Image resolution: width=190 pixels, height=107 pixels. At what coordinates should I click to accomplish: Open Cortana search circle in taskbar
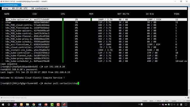tap(9, 104)
